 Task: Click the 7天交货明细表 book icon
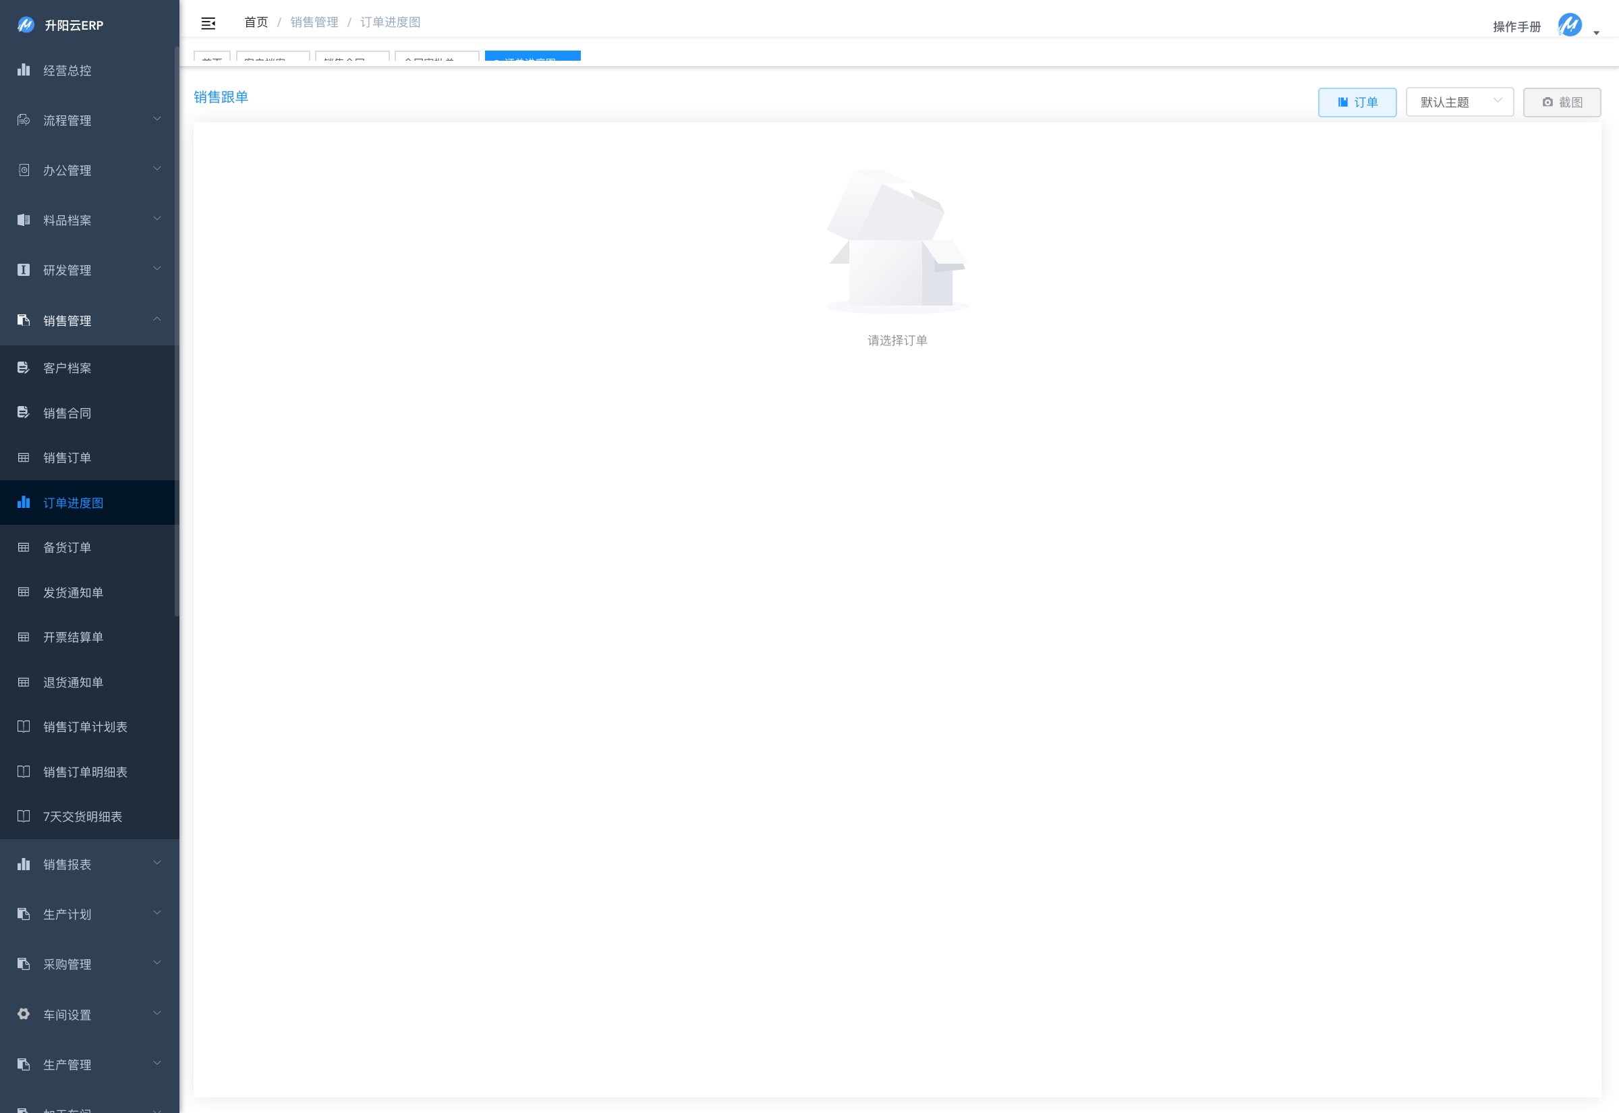pos(24,816)
